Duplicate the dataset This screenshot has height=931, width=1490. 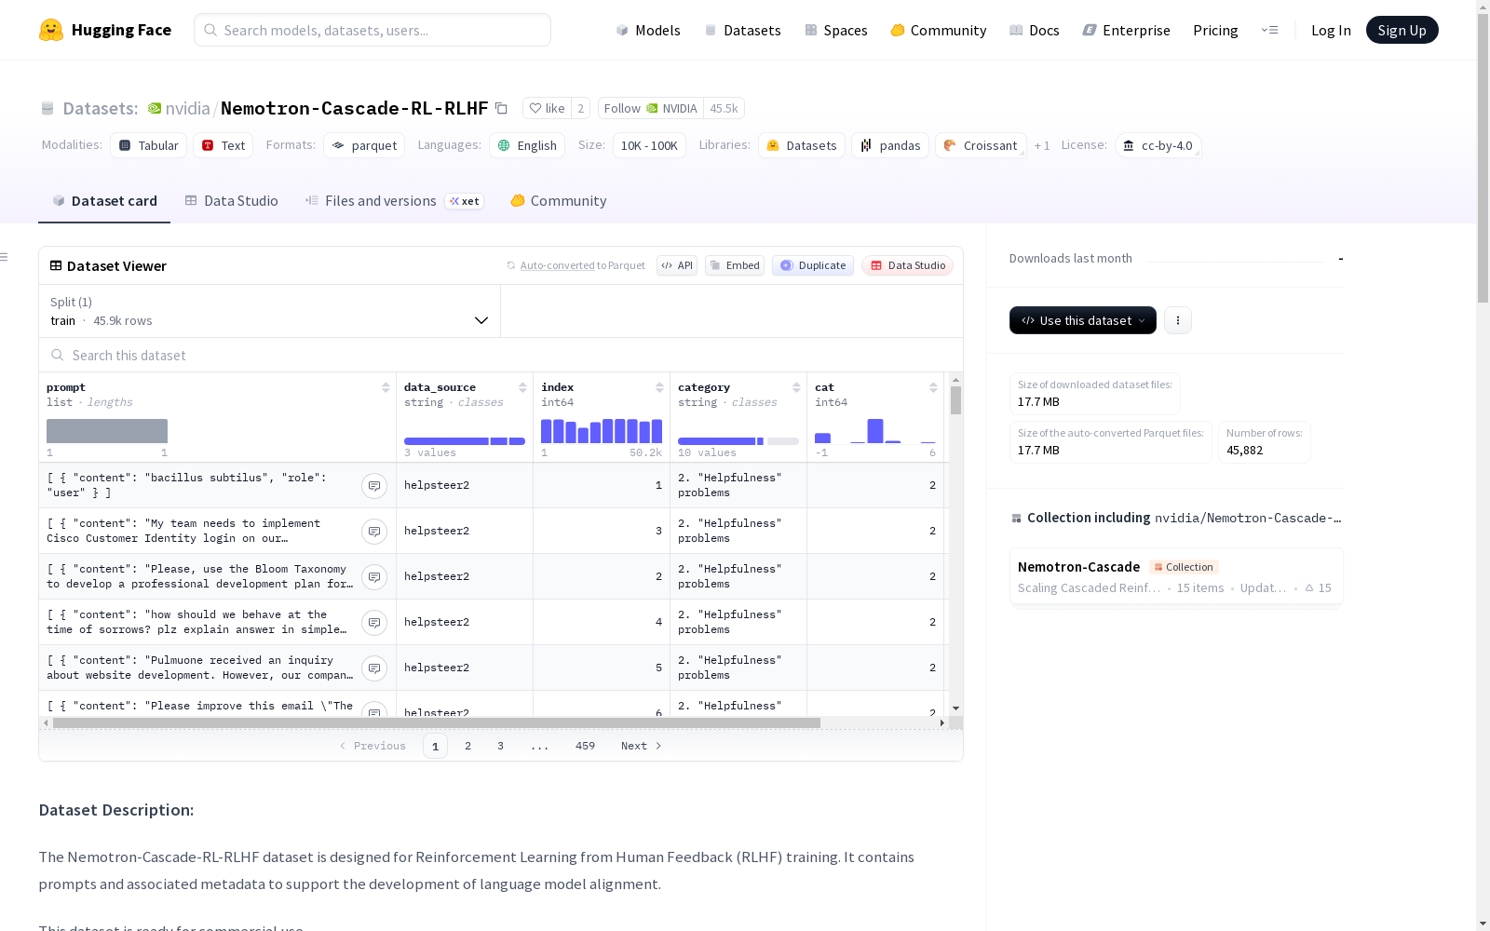click(813, 265)
